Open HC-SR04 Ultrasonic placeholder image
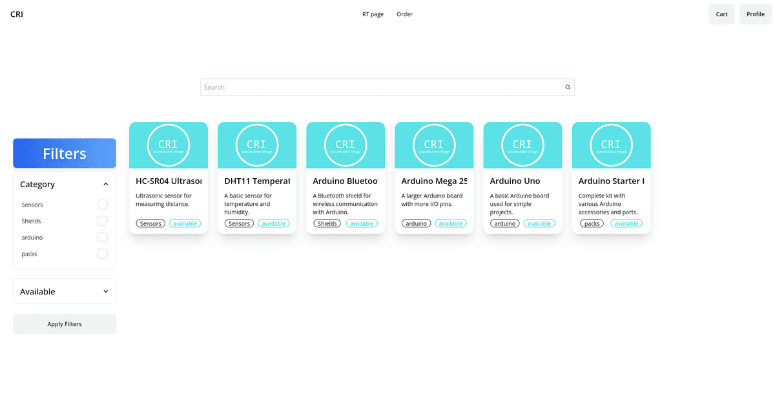 169,145
